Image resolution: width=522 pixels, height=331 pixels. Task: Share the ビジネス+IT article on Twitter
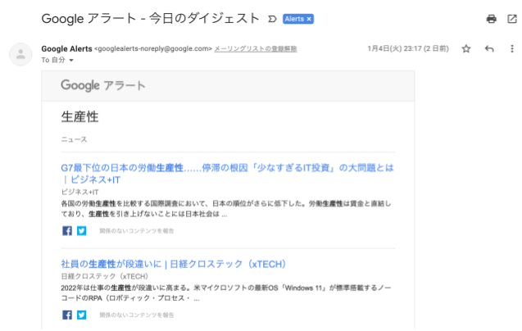coord(82,231)
